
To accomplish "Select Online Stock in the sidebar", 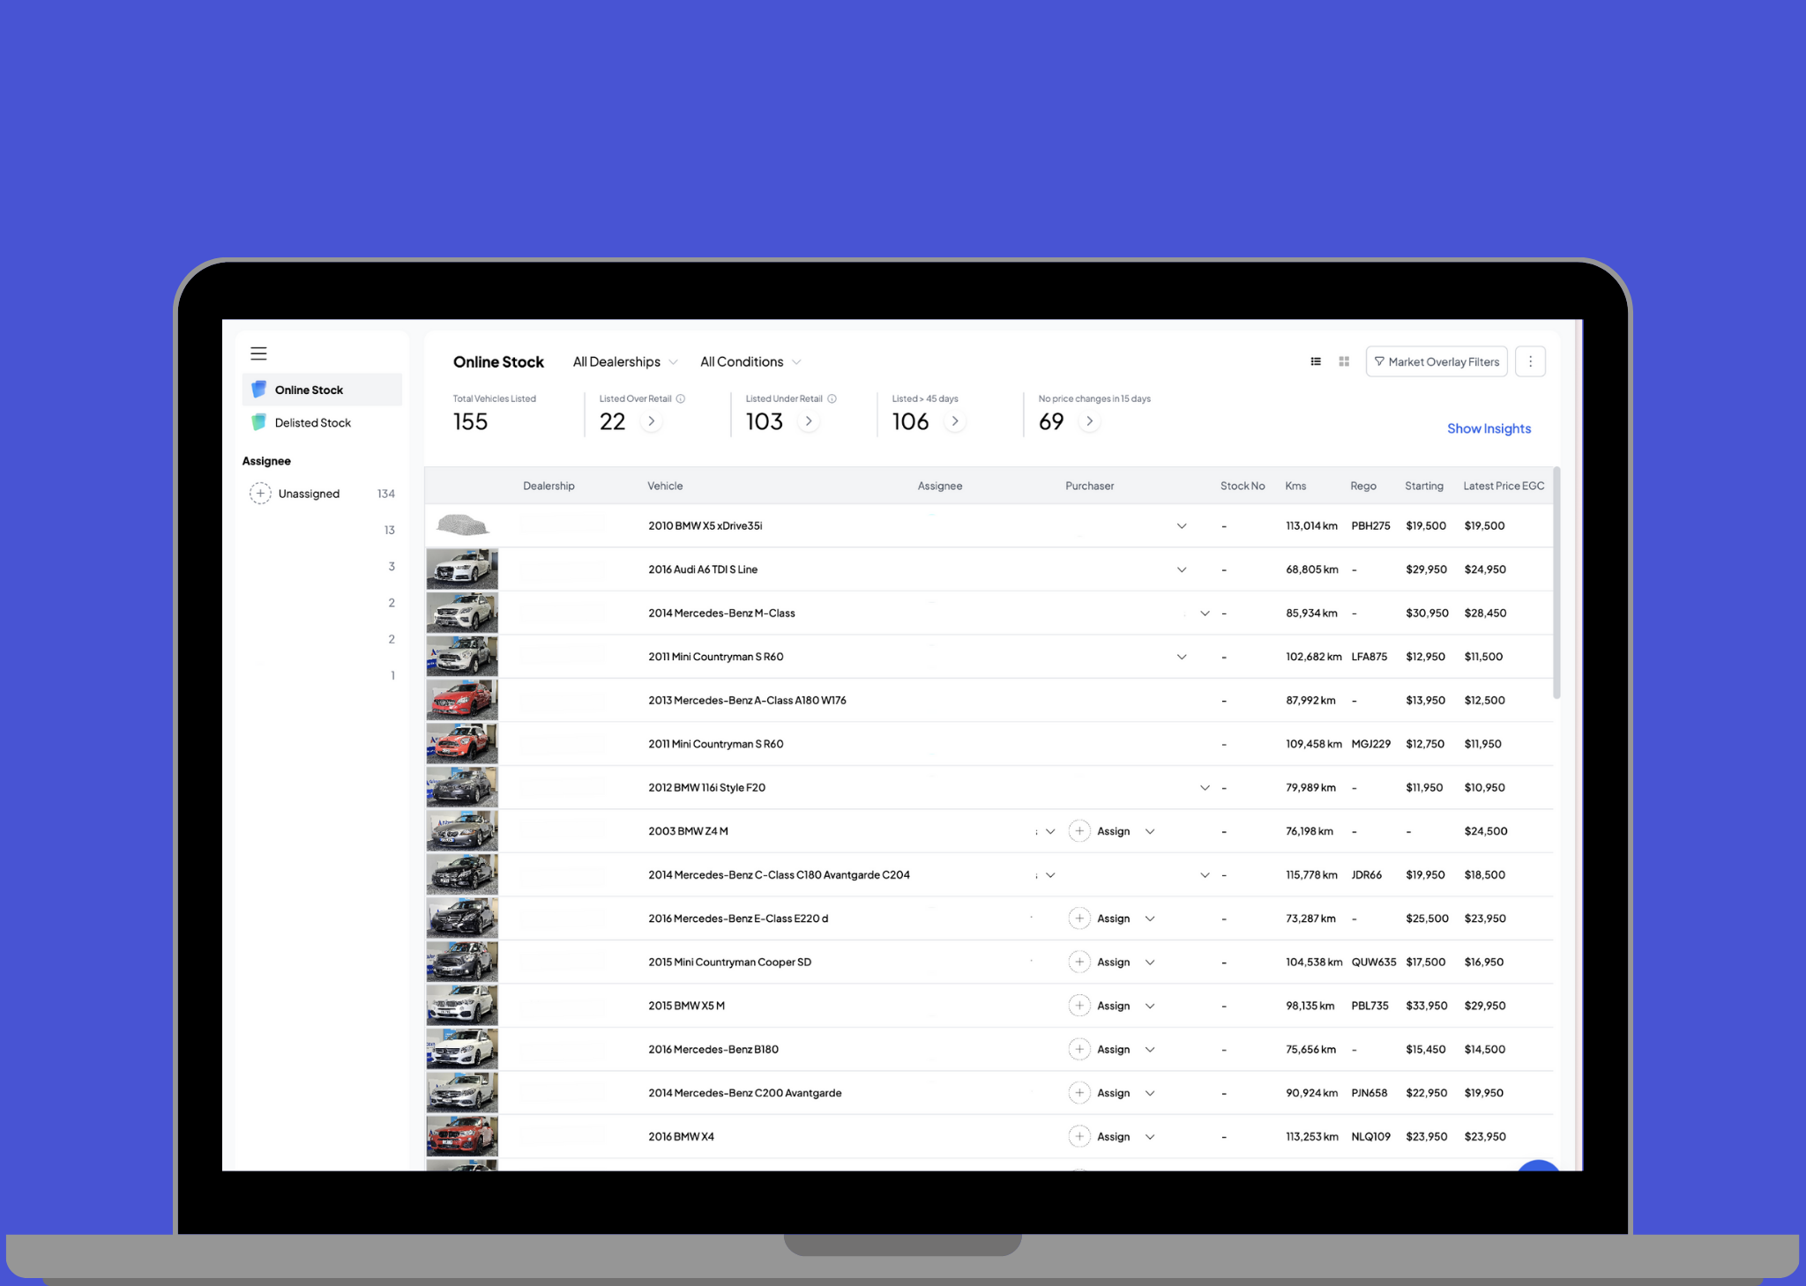I will [309, 389].
